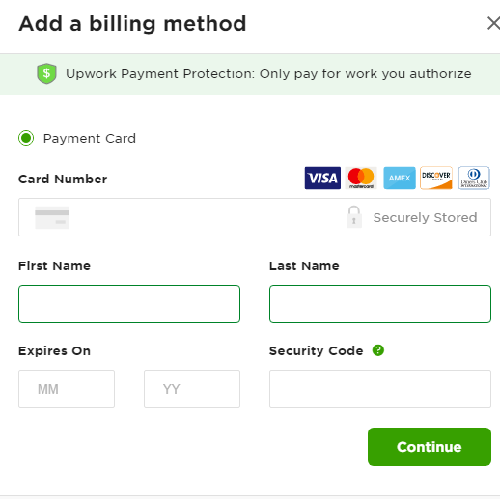This screenshot has height=499, width=500.
Task: Open the Security Code help question mark
Action: pyautogui.click(x=378, y=350)
